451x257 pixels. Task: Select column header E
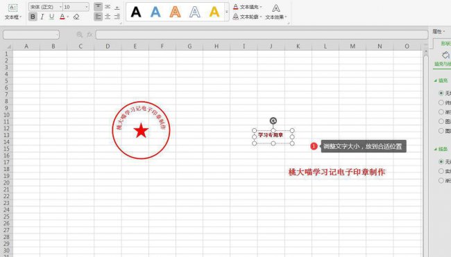pos(135,46)
